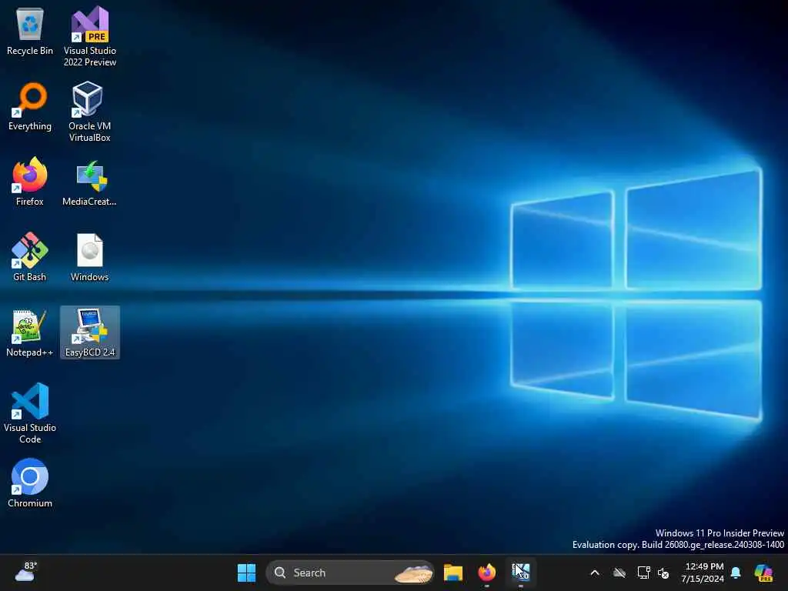This screenshot has height=591, width=788.
Task: Show hidden system tray icons
Action: click(x=595, y=573)
